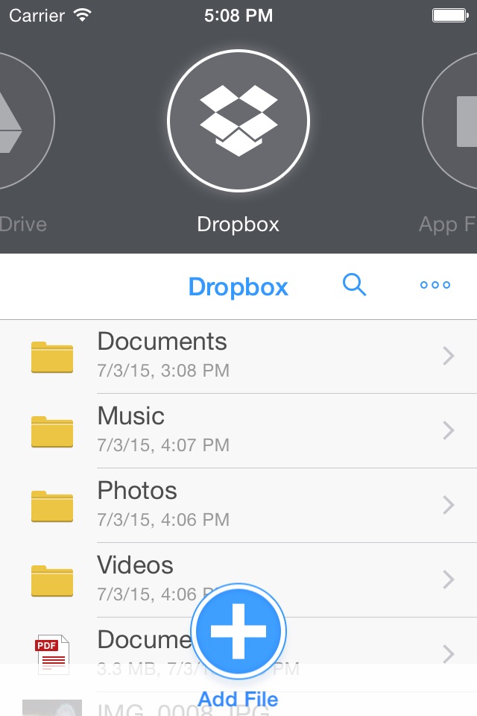Open the three-dot more options menu
477x716 pixels.
coord(435,285)
